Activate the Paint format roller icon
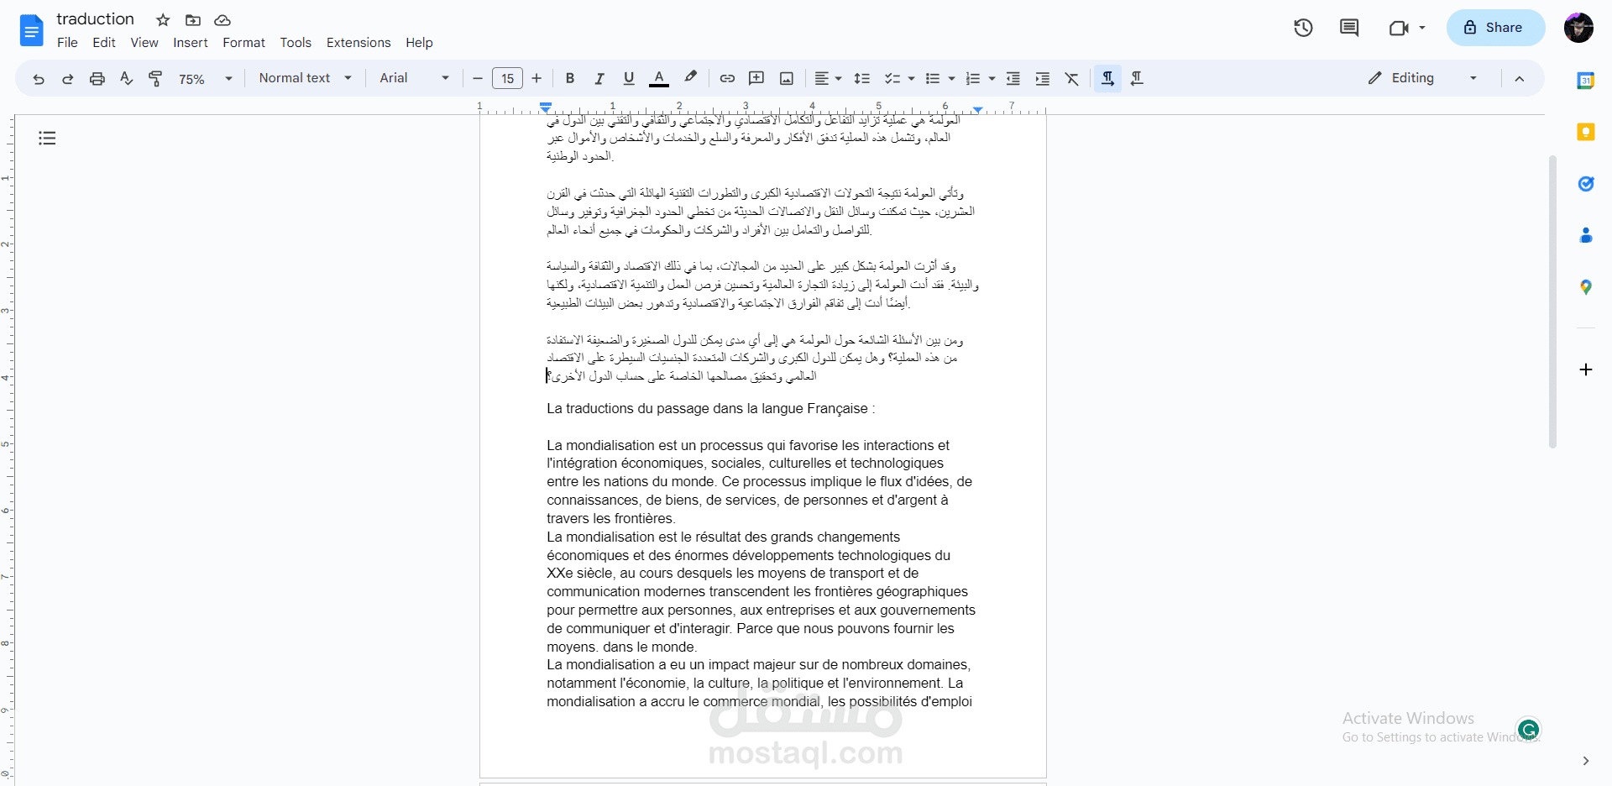 point(156,78)
